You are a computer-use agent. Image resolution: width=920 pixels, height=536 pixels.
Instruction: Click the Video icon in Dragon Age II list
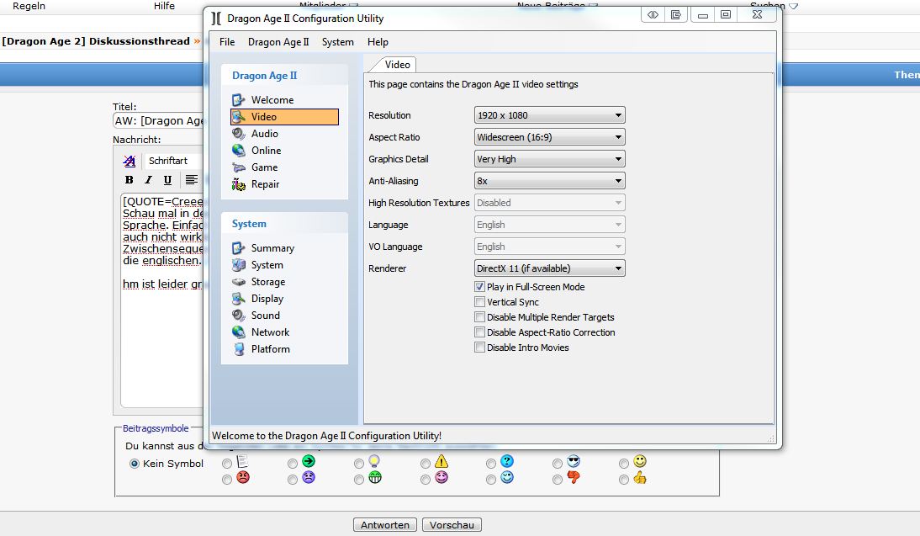click(238, 117)
